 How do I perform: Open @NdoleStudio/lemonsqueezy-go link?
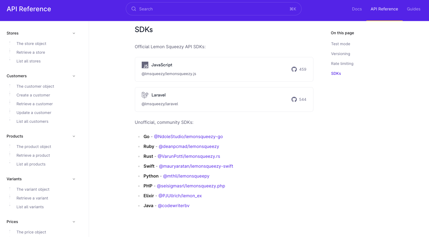click(188, 136)
